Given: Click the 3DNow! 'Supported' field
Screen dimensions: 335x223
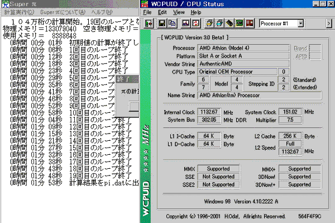Looking at the screenshot, I should click(x=299, y=177).
